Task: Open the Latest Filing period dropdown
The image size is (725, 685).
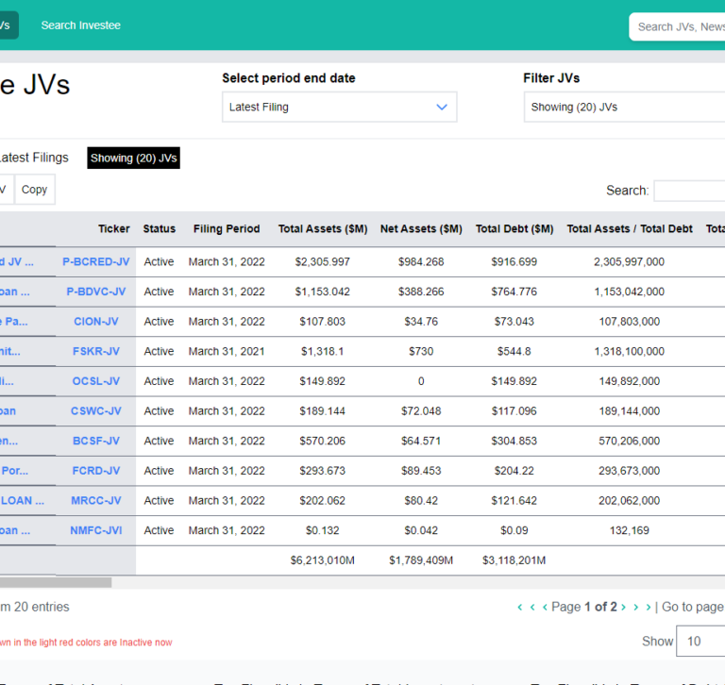Action: [340, 107]
